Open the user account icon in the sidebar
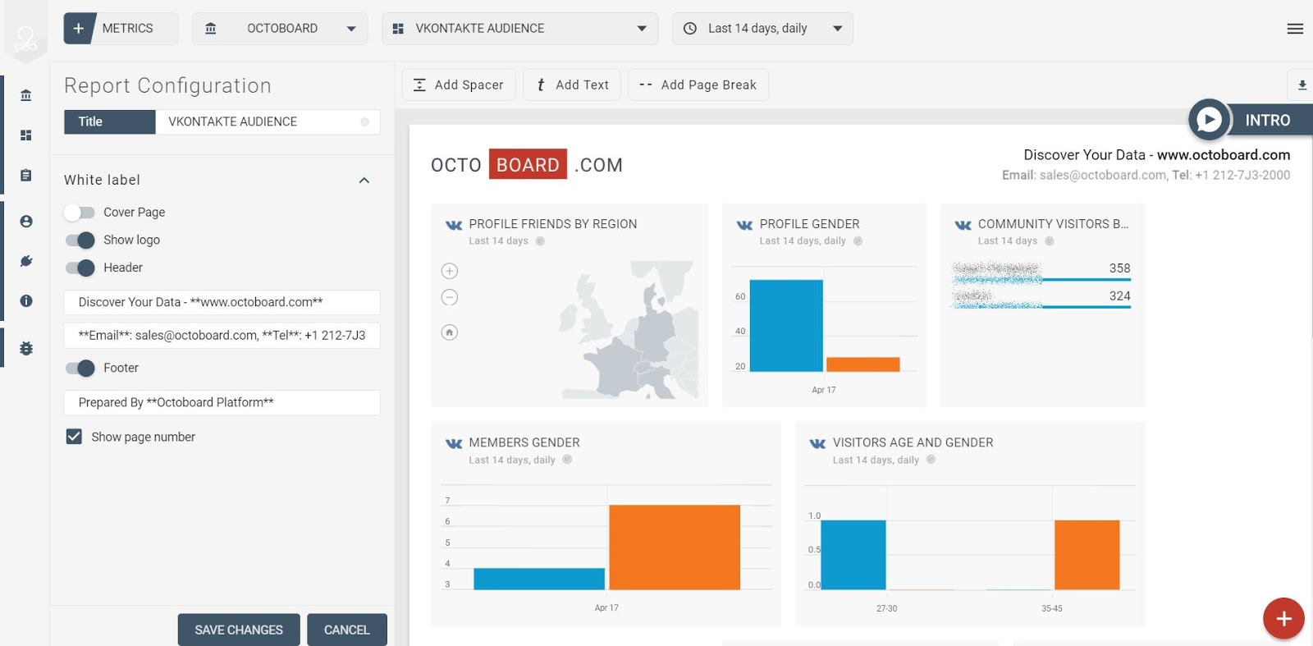This screenshot has height=646, width=1313. [26, 222]
